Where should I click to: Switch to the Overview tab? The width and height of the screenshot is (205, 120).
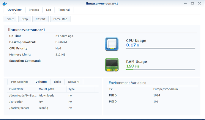[15, 10]
